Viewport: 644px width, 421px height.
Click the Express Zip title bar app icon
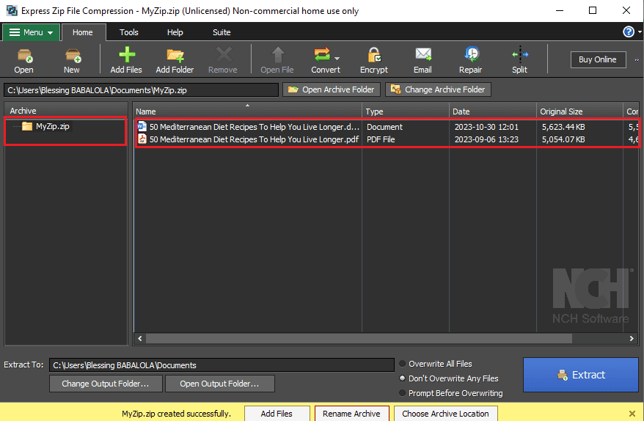click(12, 10)
